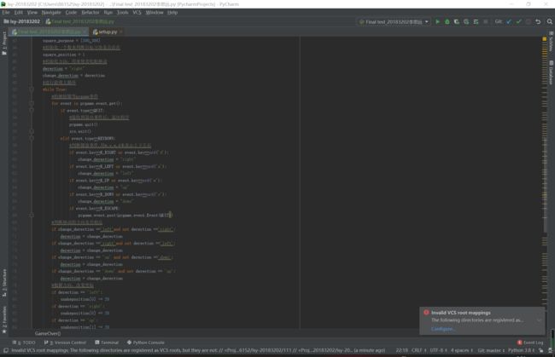Close the setup.py editor tab

[x=121, y=32]
